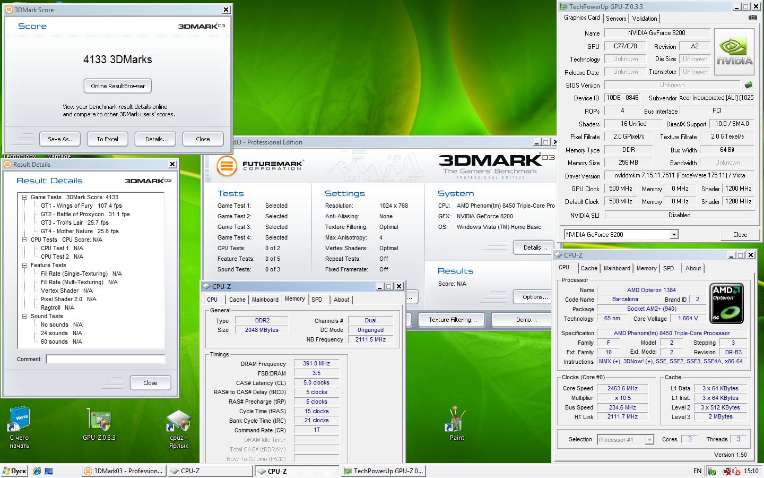The width and height of the screenshot is (764, 478).
Task: Click Close button in GPU-Z
Action: tap(740, 235)
